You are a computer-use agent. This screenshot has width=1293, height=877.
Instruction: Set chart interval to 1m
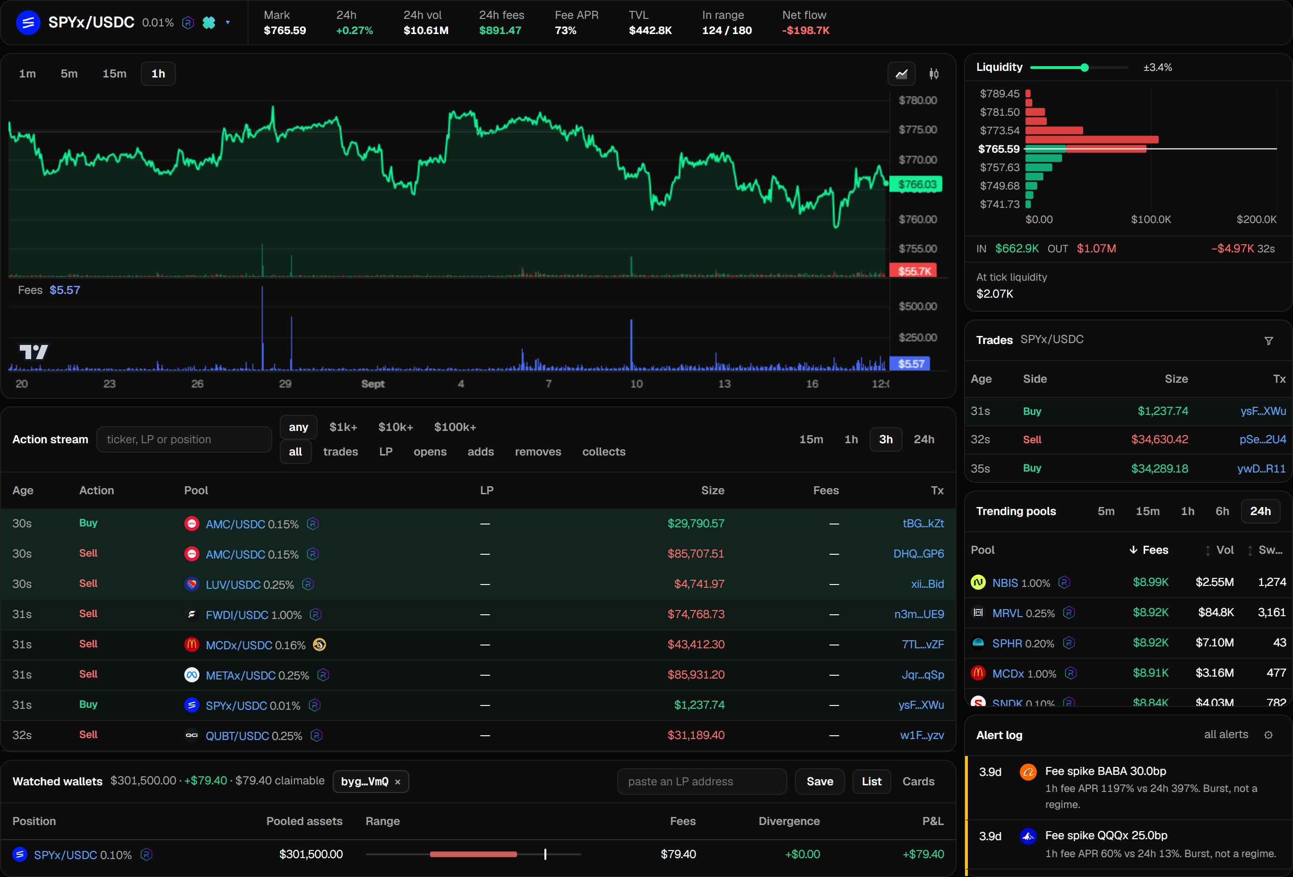(27, 74)
